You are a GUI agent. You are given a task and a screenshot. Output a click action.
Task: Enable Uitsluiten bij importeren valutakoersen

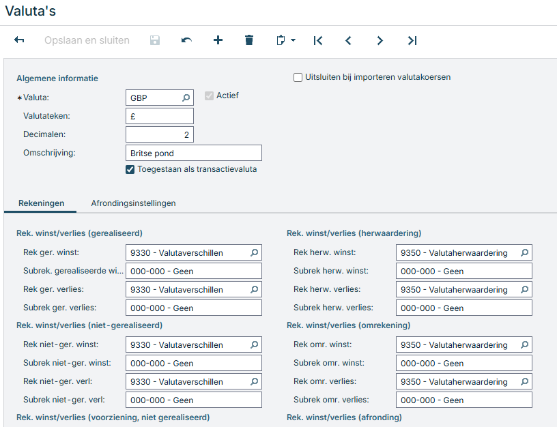point(298,77)
